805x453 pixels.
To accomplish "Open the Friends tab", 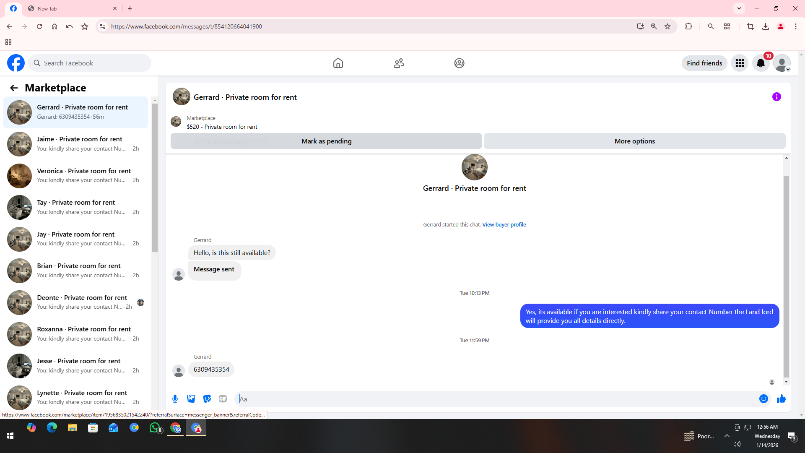I will [x=399, y=63].
